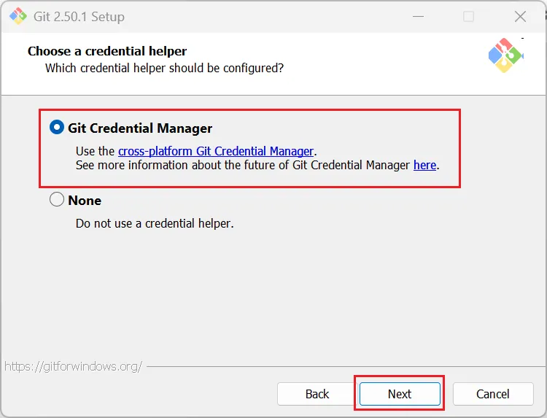Select the Git Credential Manager radio button
This screenshot has width=547, height=418.
56,128
